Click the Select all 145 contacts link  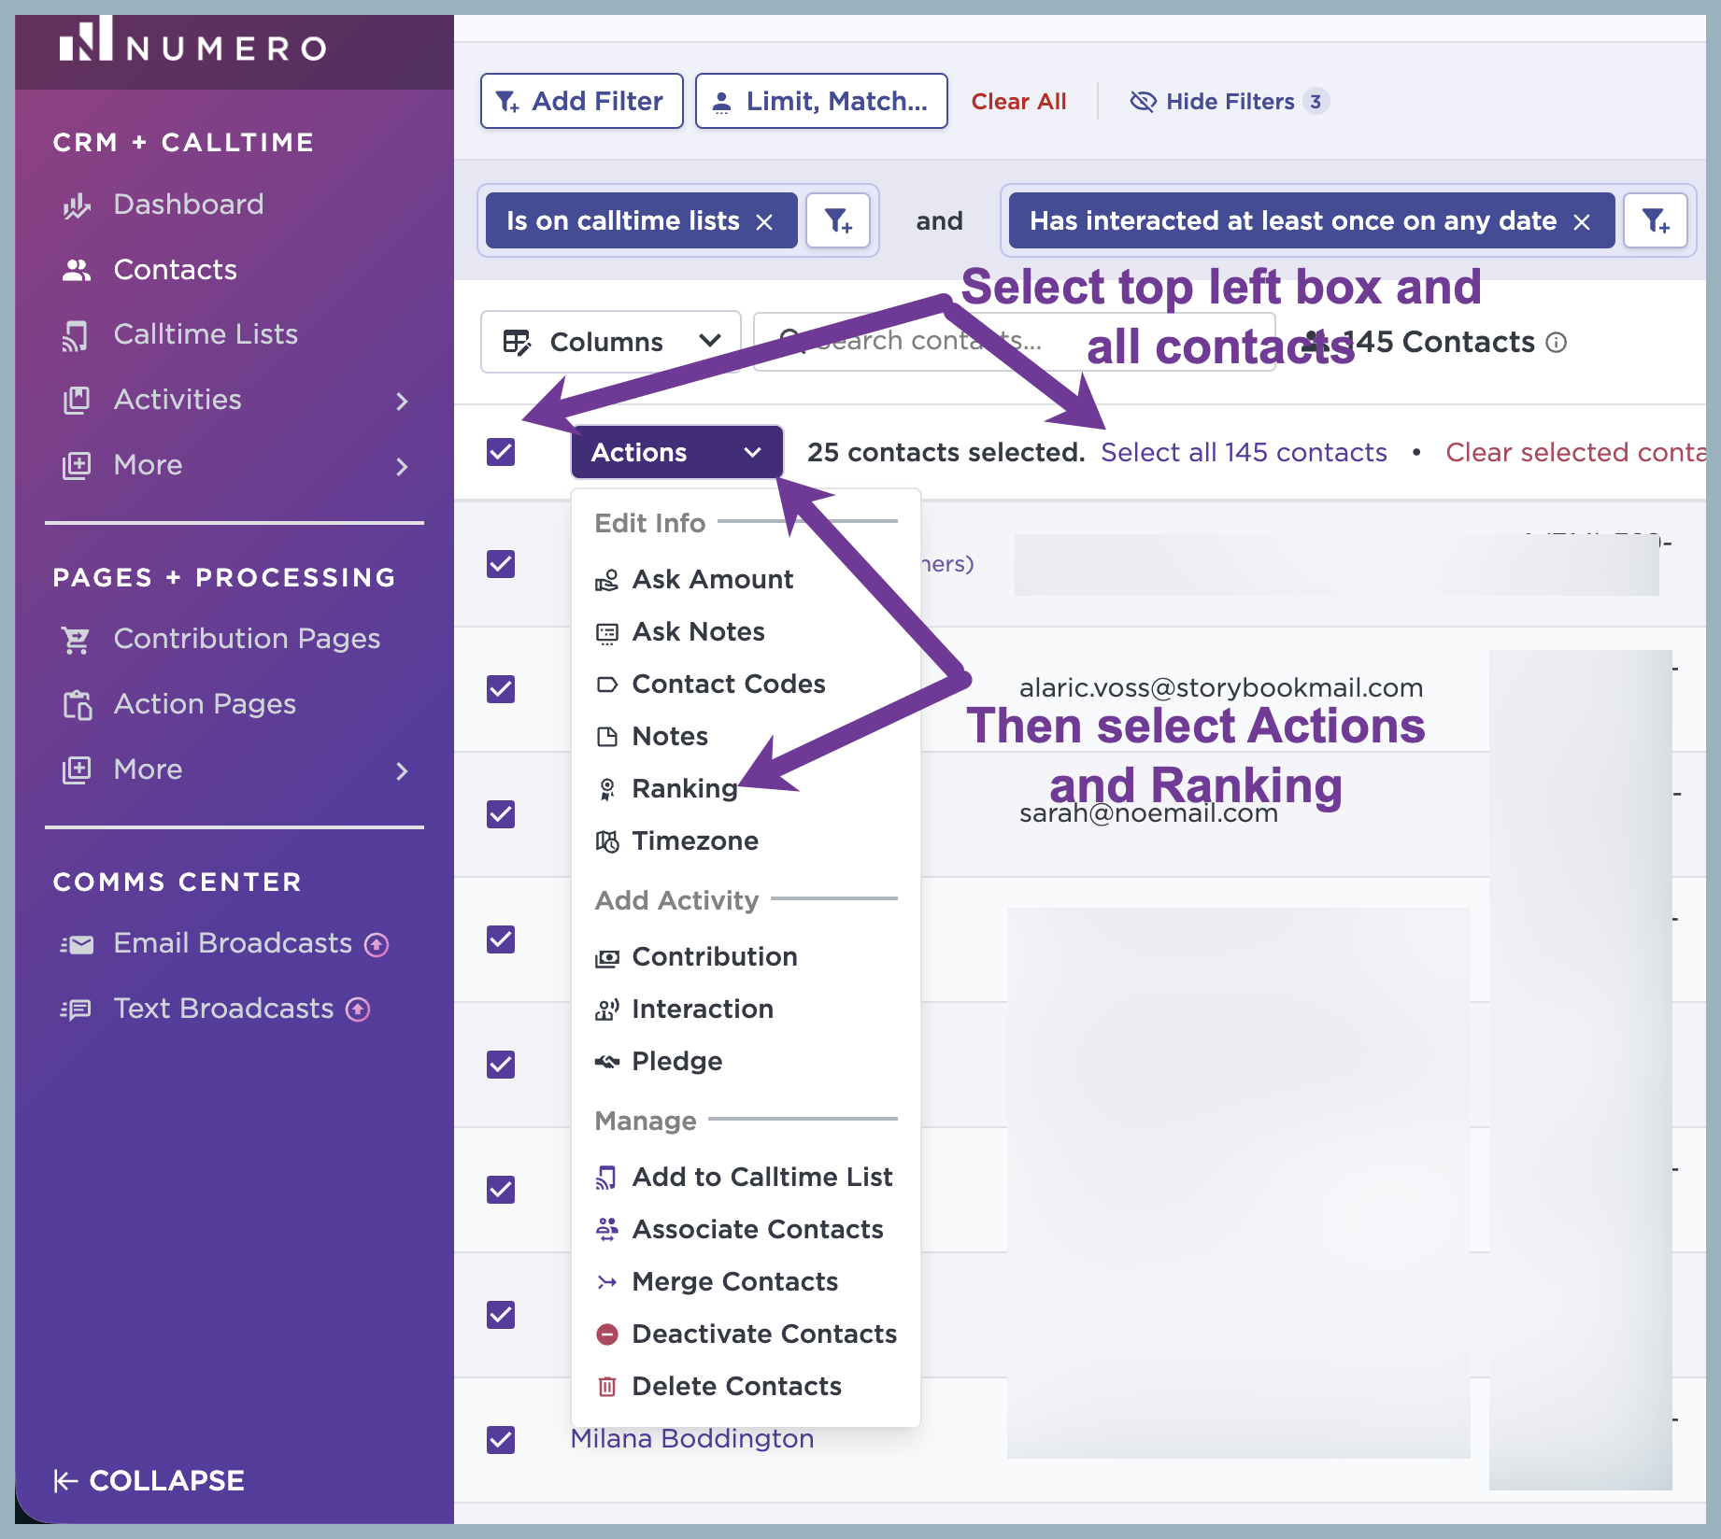point(1244,453)
